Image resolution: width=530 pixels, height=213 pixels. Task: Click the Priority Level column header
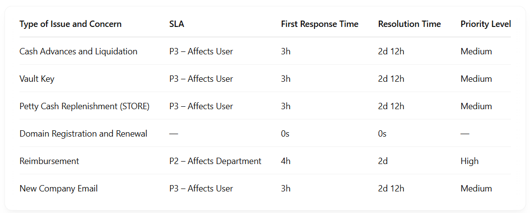(x=485, y=24)
